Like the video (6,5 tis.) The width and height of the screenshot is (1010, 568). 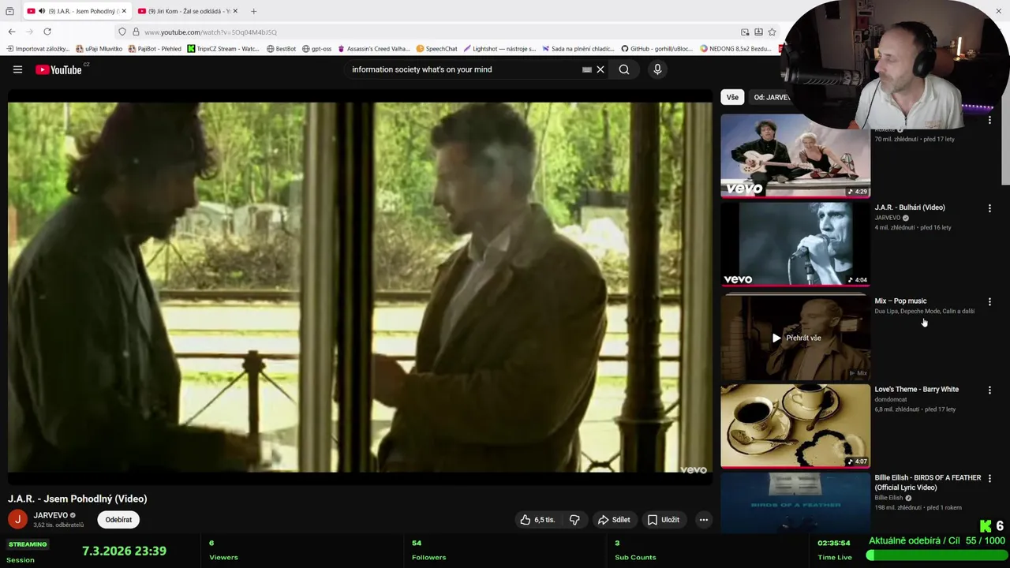[x=537, y=520]
